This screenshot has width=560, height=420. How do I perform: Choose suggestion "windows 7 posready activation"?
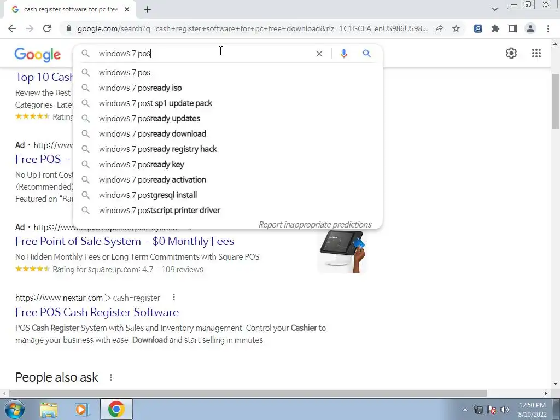click(x=227, y=180)
